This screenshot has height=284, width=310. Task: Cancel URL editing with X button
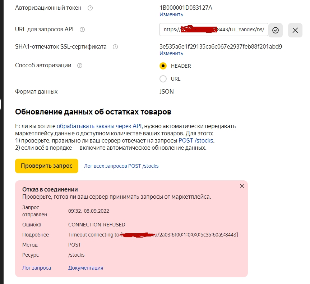[x=295, y=30]
